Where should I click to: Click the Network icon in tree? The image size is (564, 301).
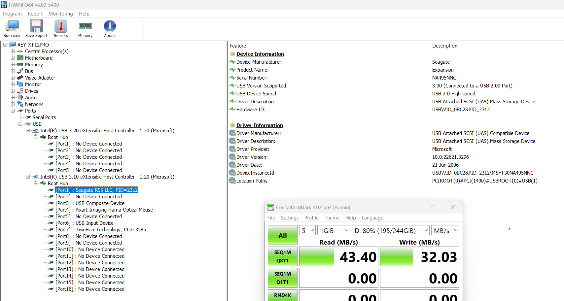[x=20, y=104]
